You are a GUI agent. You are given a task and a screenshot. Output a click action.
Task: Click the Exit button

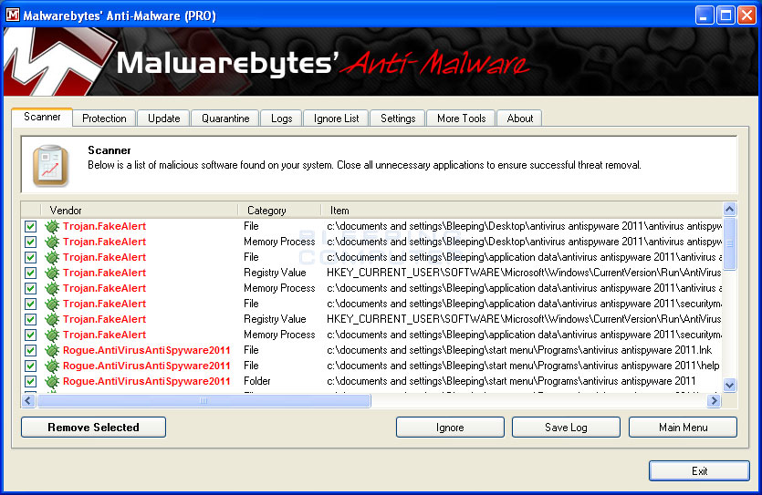click(x=699, y=470)
